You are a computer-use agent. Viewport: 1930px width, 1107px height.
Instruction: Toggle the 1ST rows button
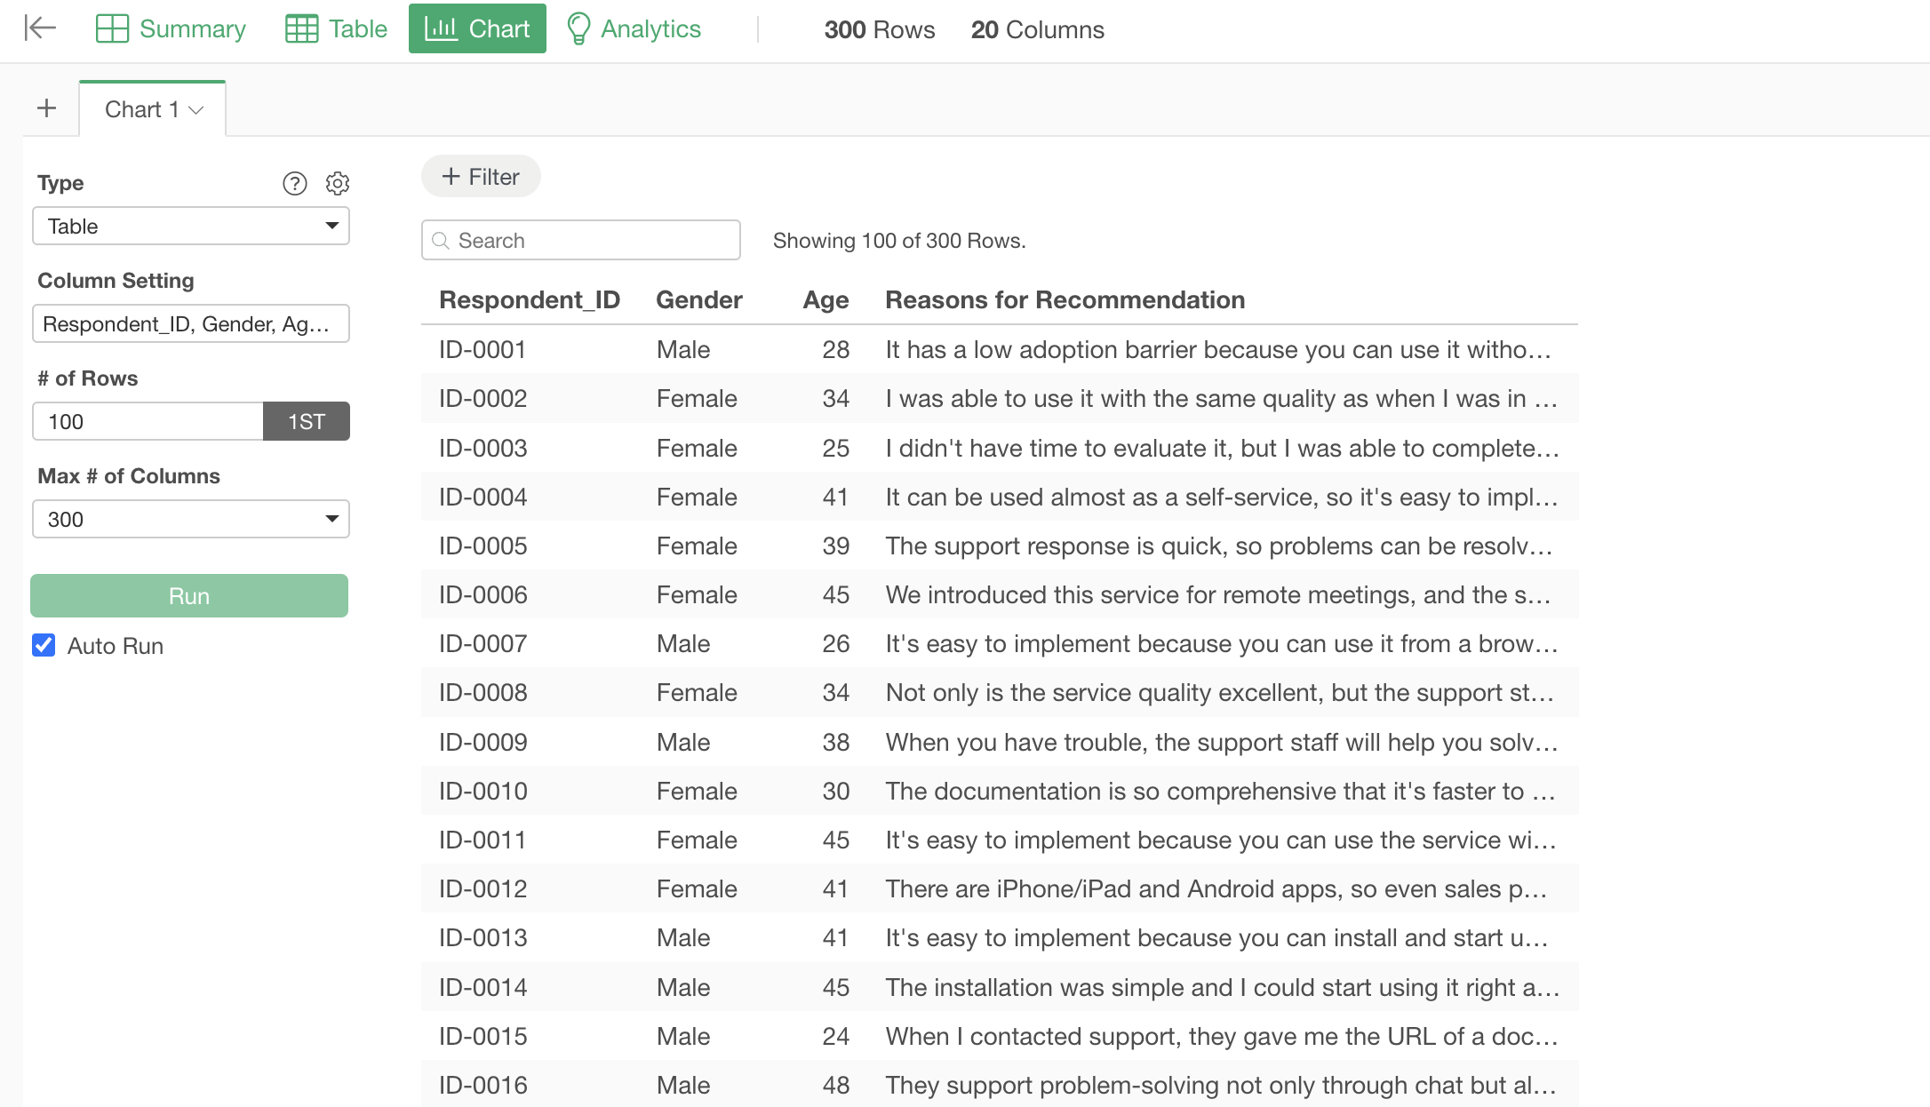point(306,421)
